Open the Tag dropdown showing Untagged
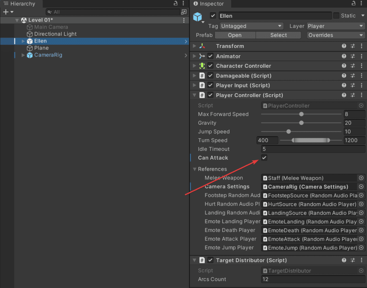 tap(251, 26)
